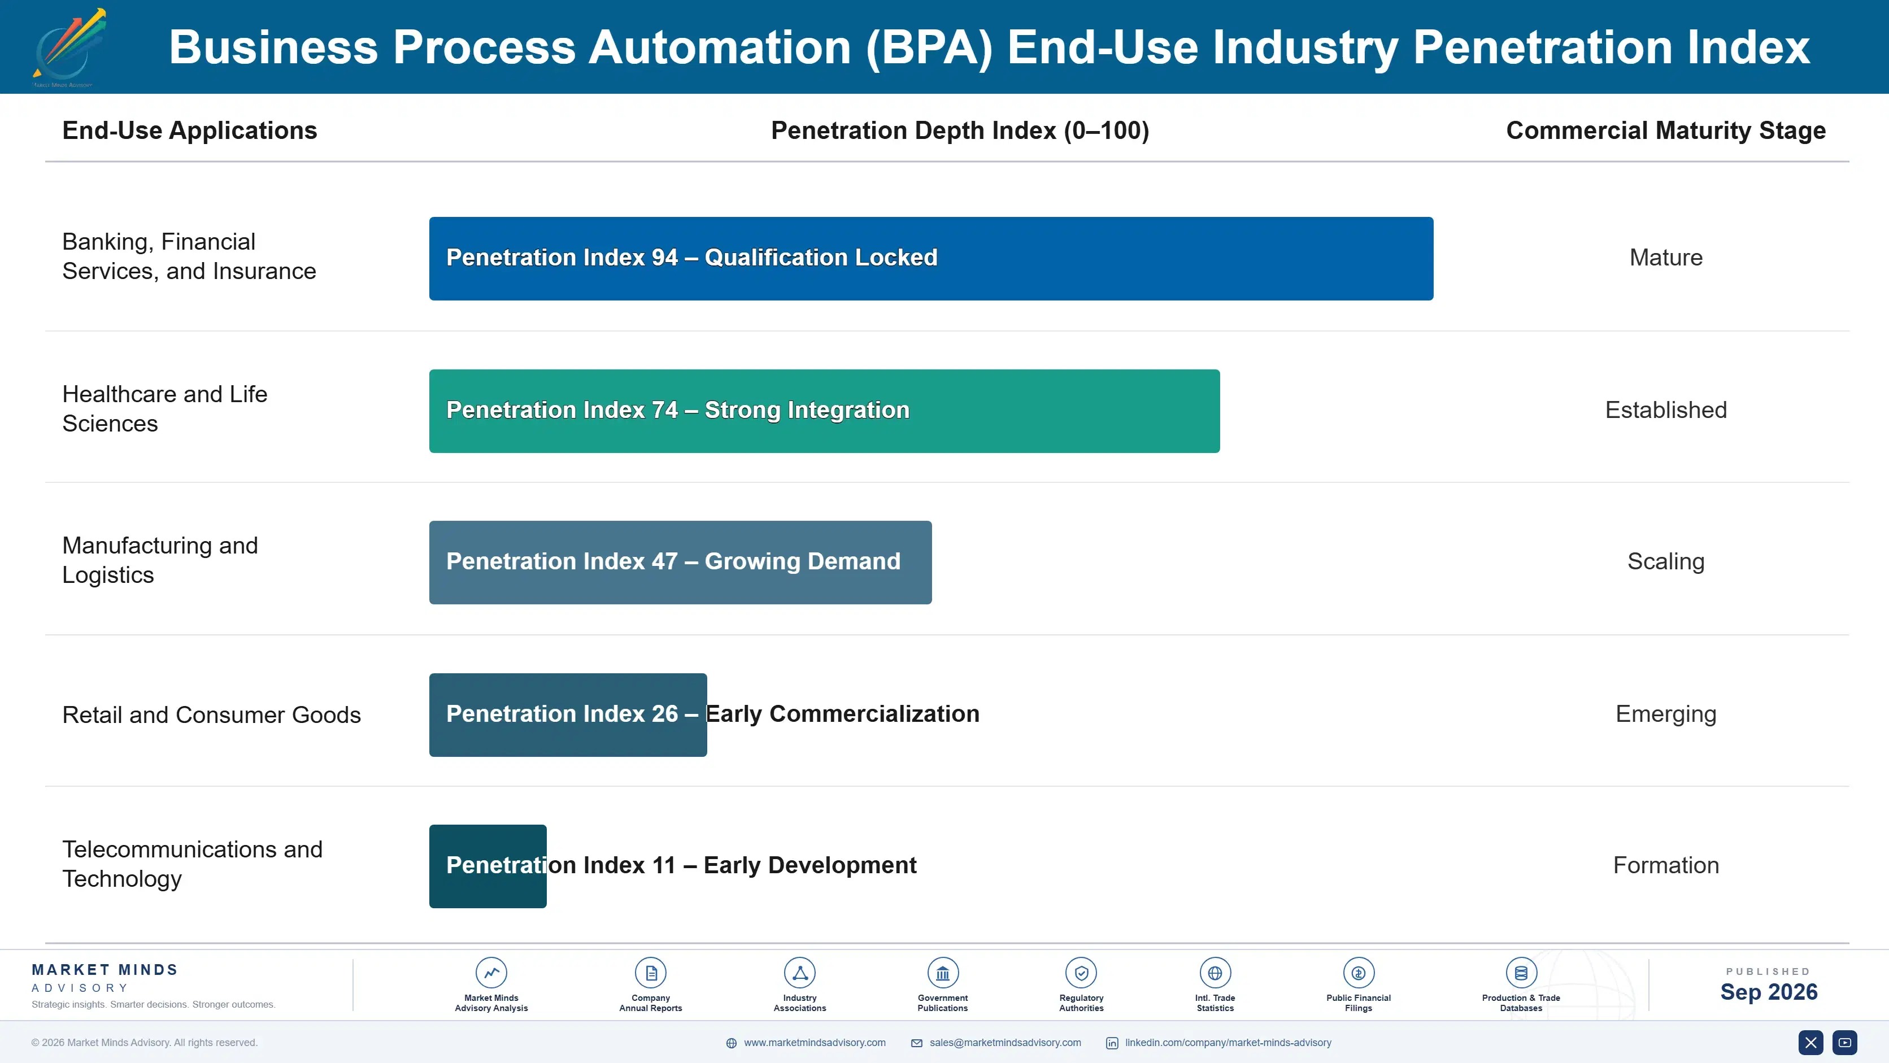Click the YouTube icon in footer

1844,1042
